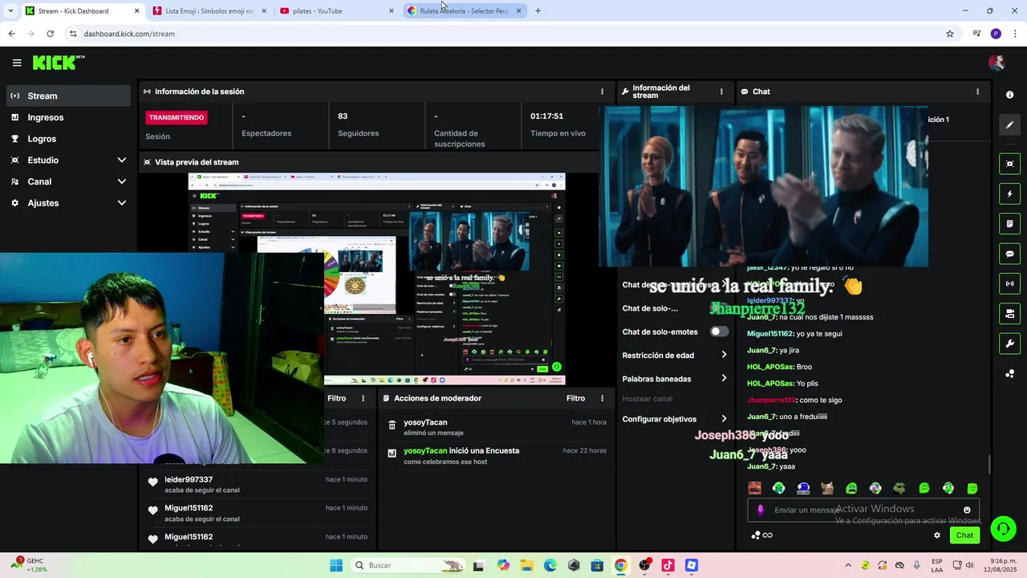The width and height of the screenshot is (1027, 578).
Task: Open Información del stream three-dot menu
Action: coord(721,92)
